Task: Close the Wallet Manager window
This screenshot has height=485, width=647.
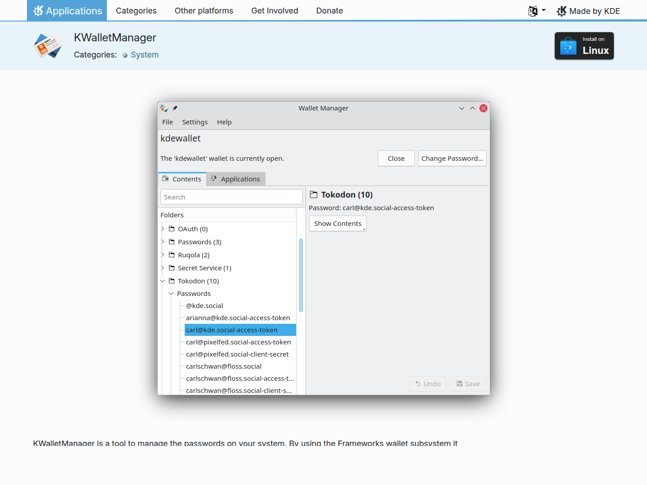Action: coord(483,108)
